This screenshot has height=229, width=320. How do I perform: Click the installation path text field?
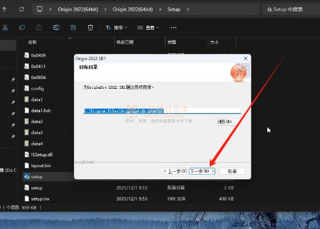coord(162,110)
